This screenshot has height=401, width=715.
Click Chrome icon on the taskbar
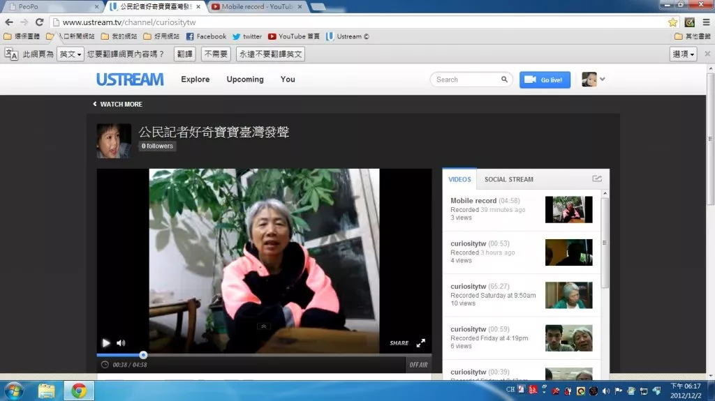78,391
